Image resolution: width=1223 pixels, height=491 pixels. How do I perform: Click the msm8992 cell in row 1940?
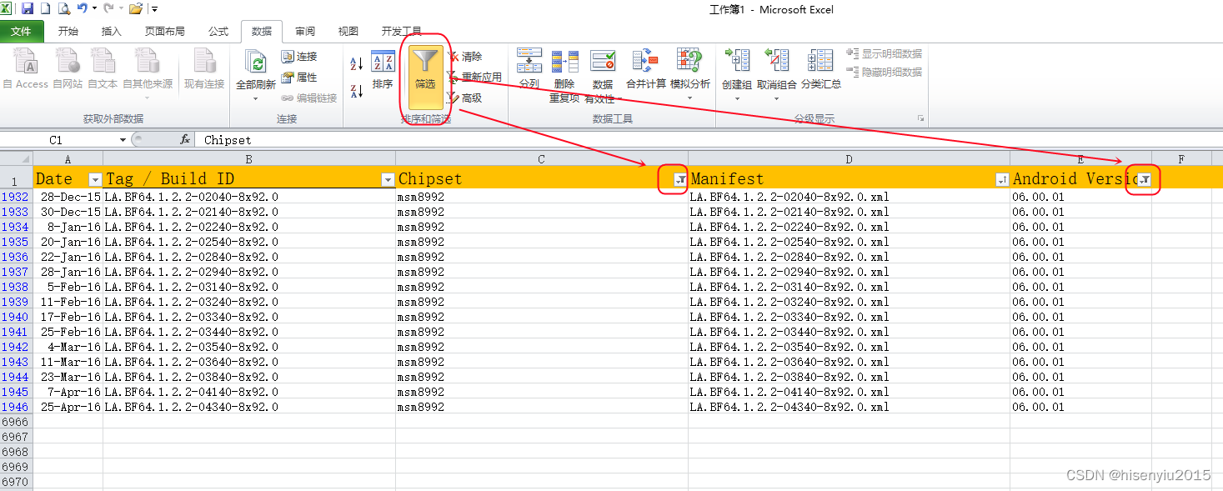[542, 317]
